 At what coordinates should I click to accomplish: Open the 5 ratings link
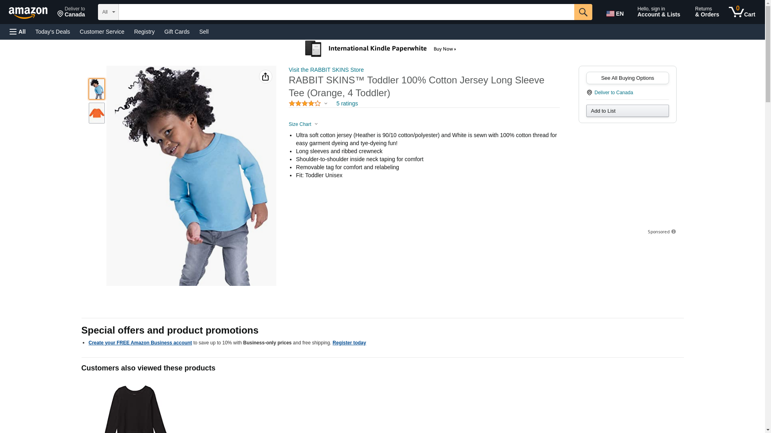click(347, 103)
